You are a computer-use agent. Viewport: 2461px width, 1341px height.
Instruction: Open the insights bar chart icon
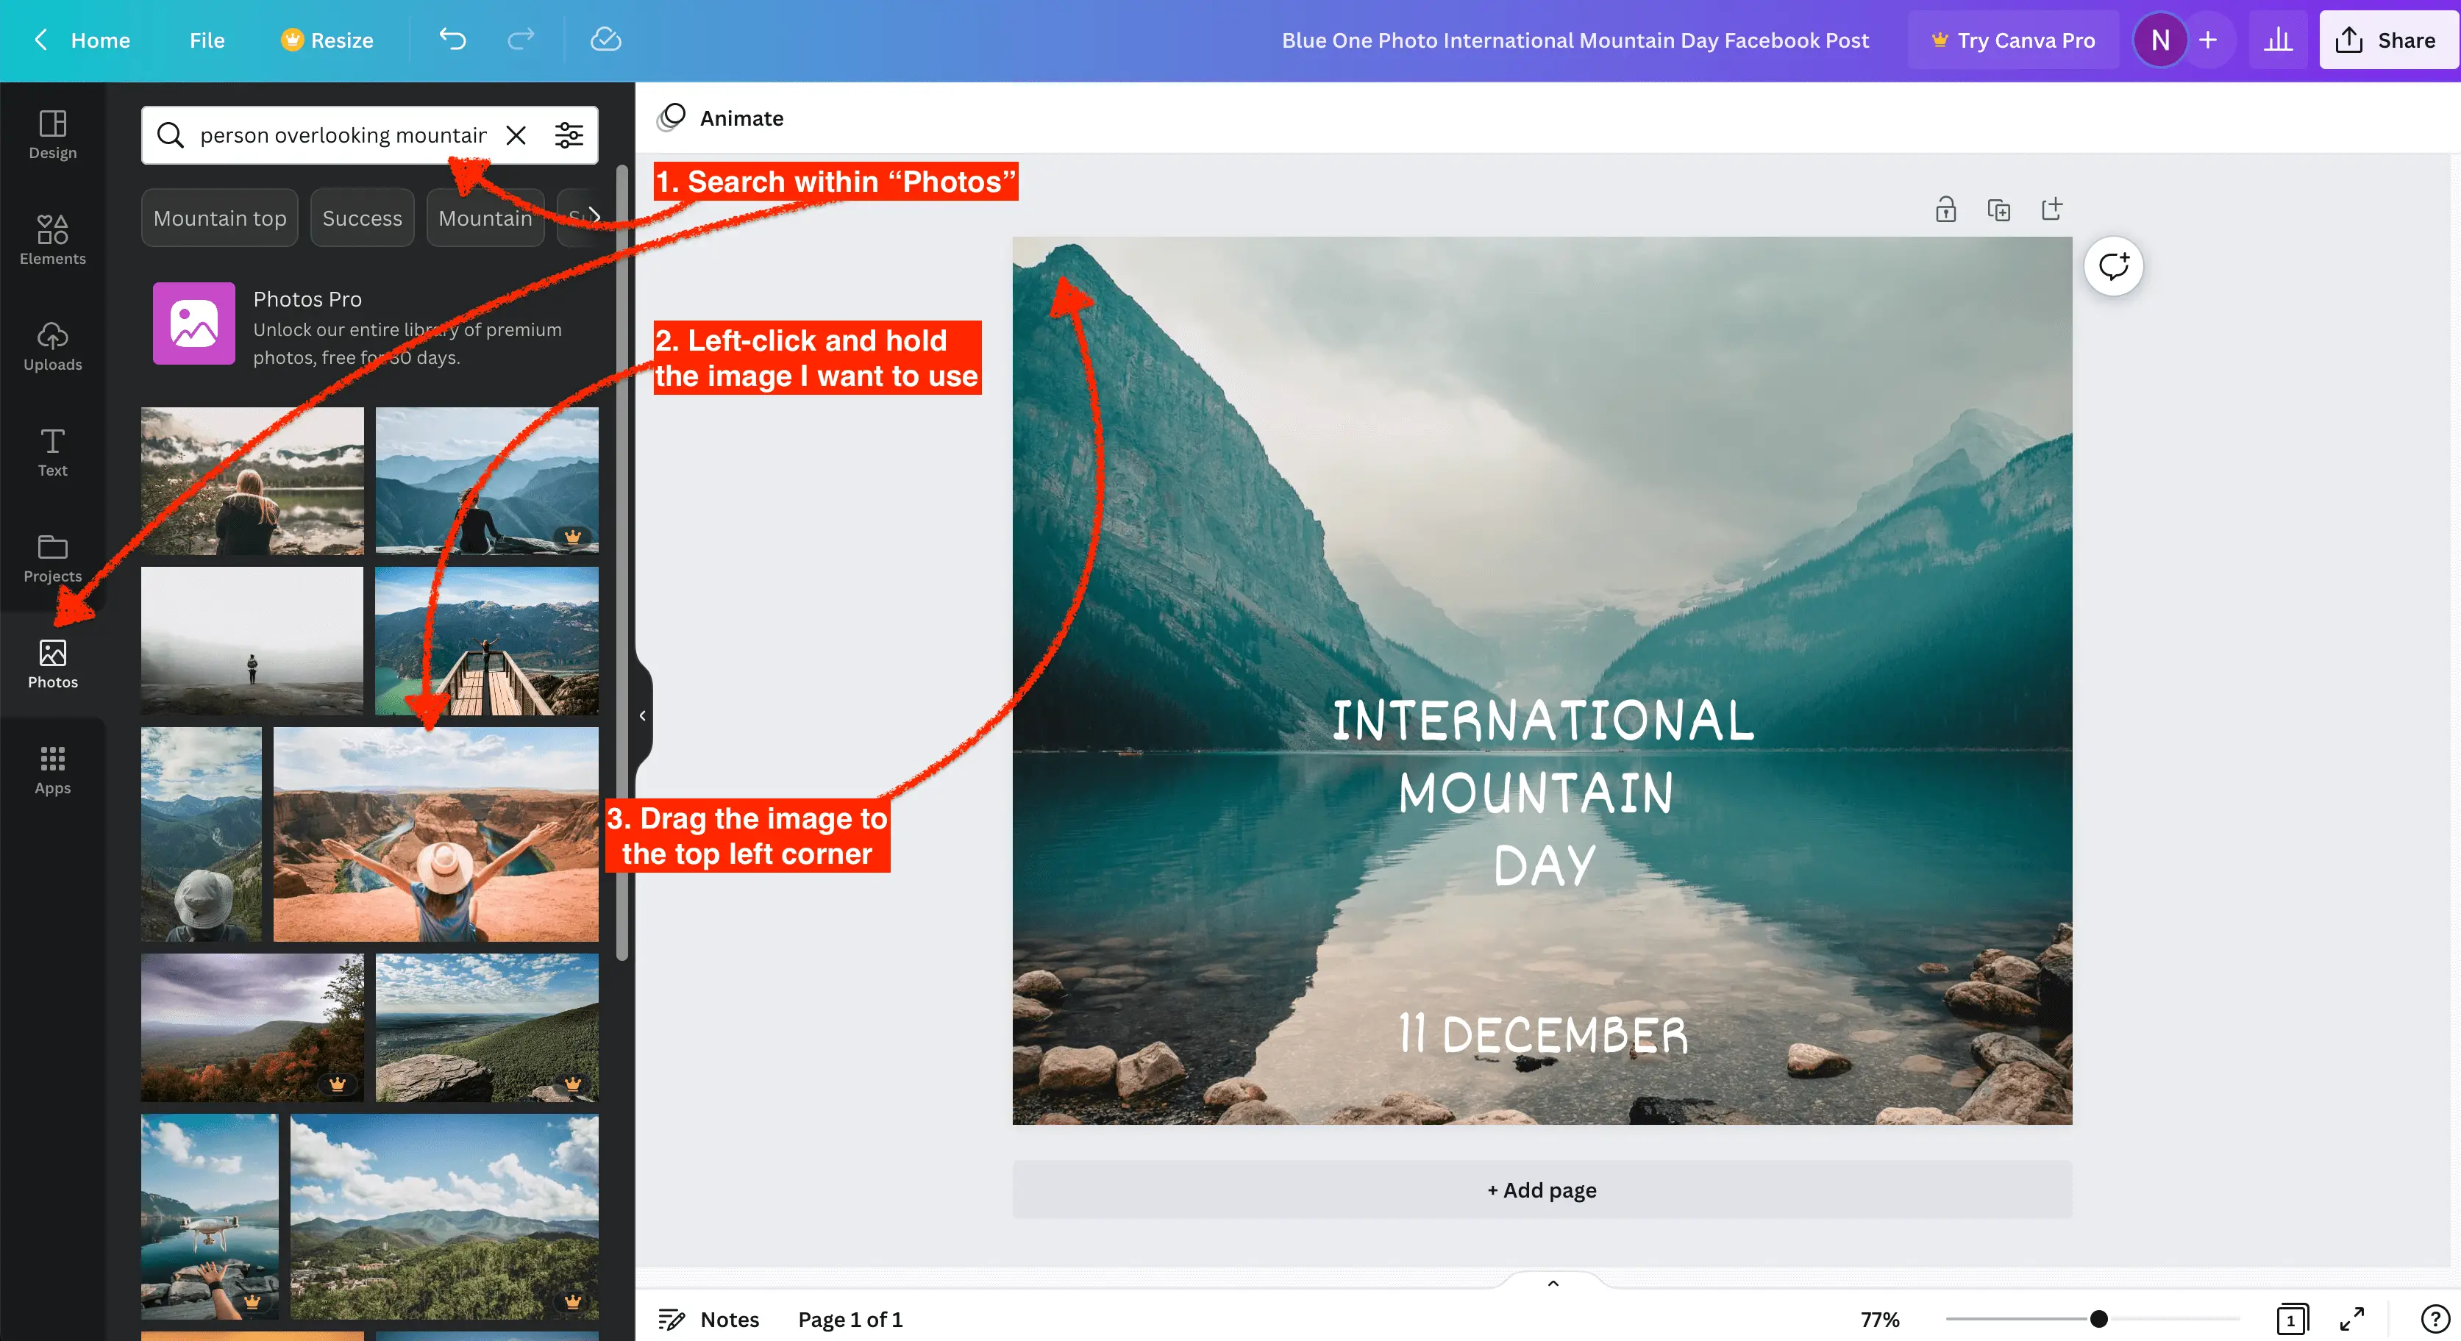click(x=2279, y=39)
